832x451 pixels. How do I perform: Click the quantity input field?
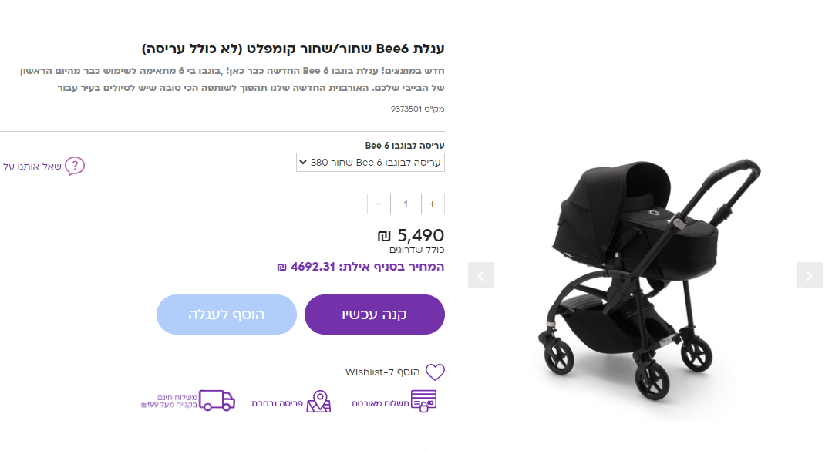406,204
